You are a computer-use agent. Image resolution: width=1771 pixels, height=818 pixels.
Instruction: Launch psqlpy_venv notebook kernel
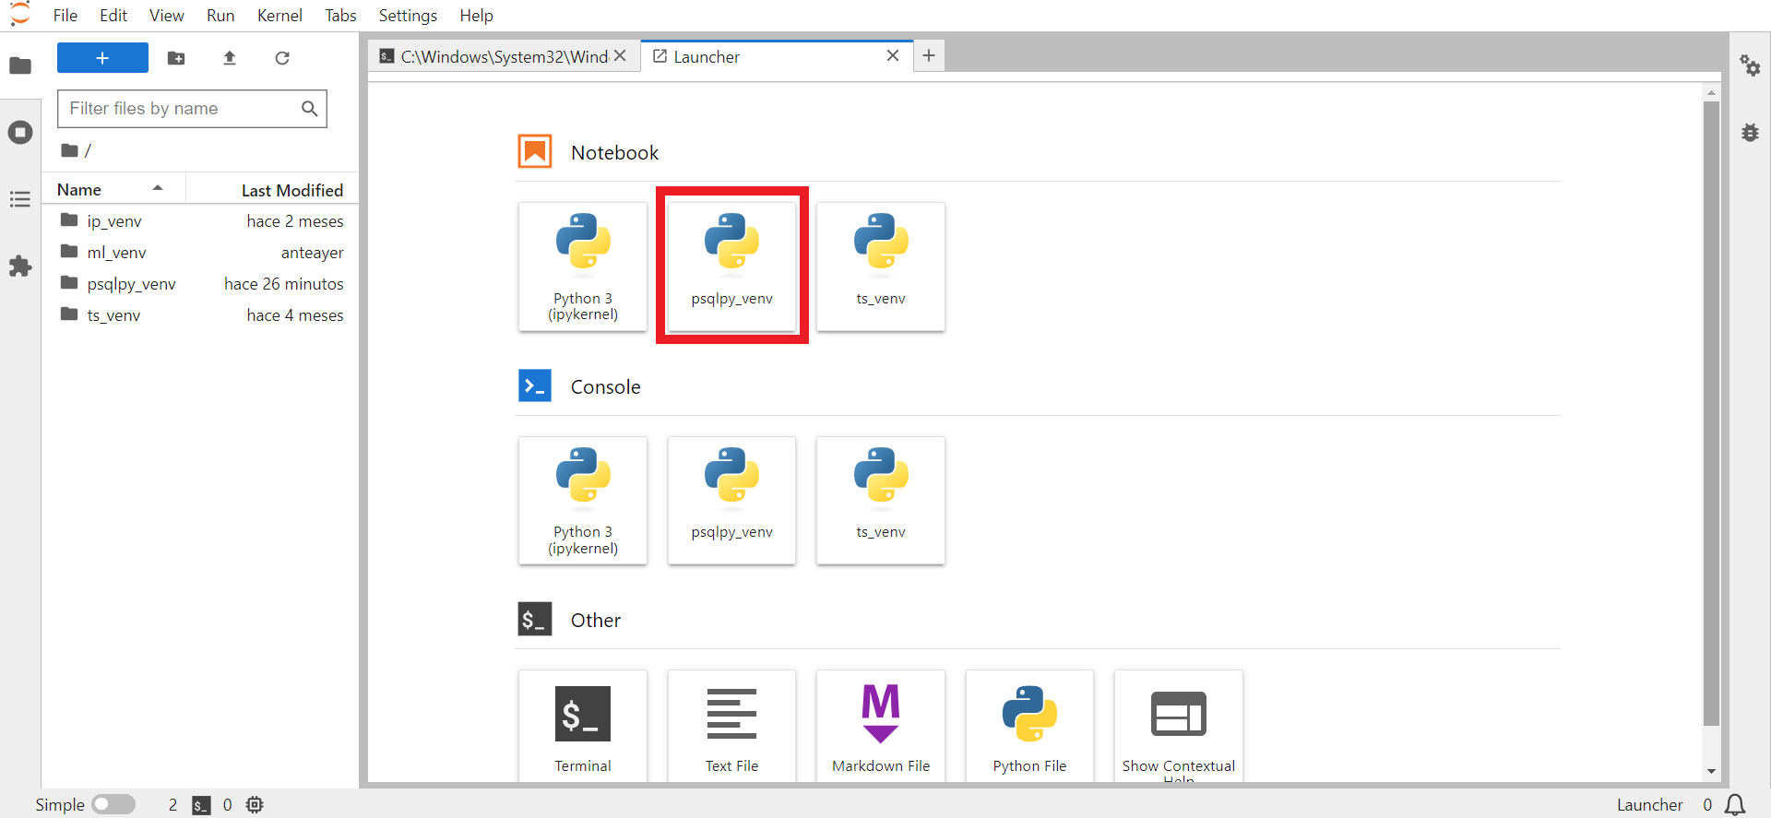731,267
